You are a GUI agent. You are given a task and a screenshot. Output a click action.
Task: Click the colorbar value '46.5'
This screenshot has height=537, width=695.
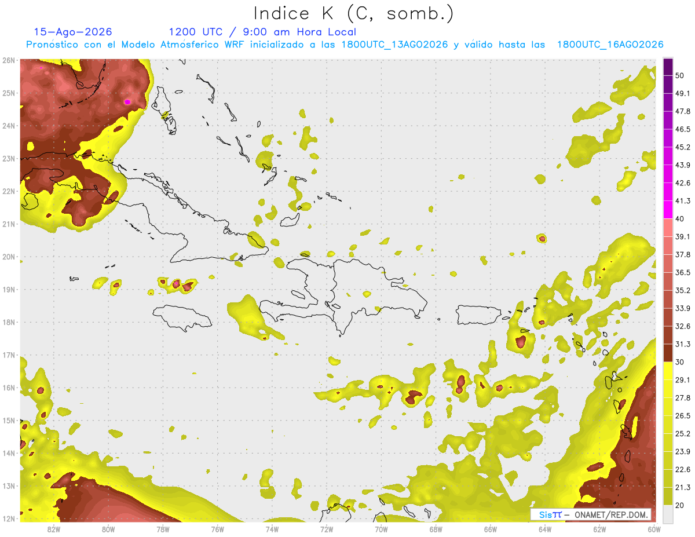pyautogui.click(x=682, y=129)
